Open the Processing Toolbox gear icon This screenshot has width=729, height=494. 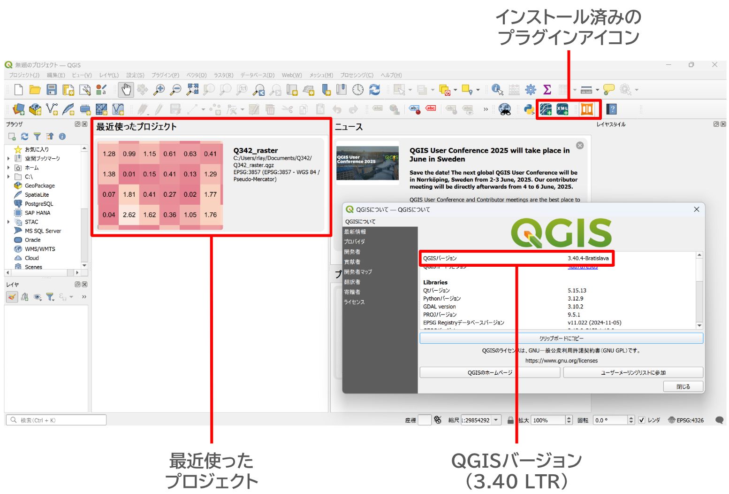click(x=531, y=89)
